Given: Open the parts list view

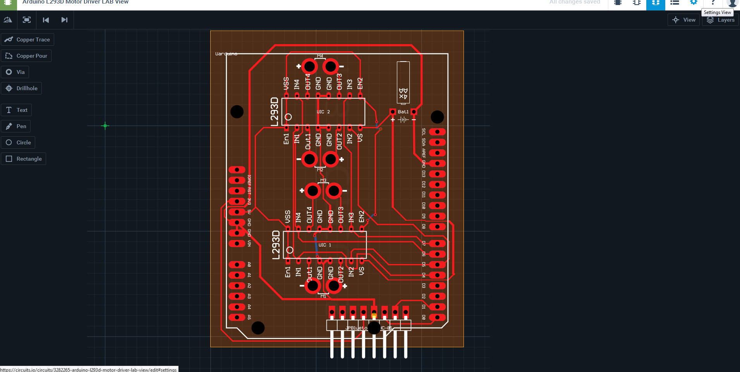Looking at the screenshot, I should click(675, 3).
